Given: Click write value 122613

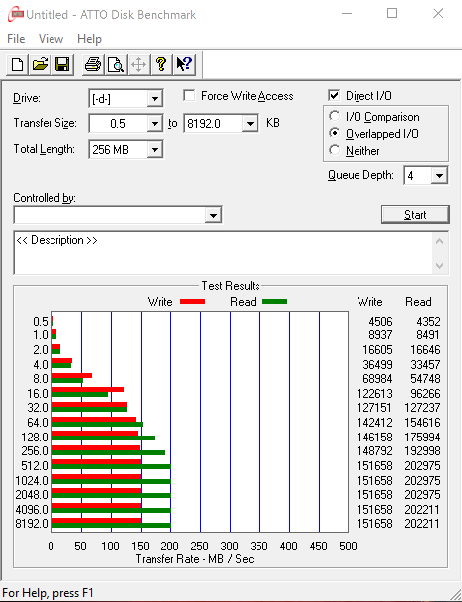Looking at the screenshot, I should [x=375, y=393].
